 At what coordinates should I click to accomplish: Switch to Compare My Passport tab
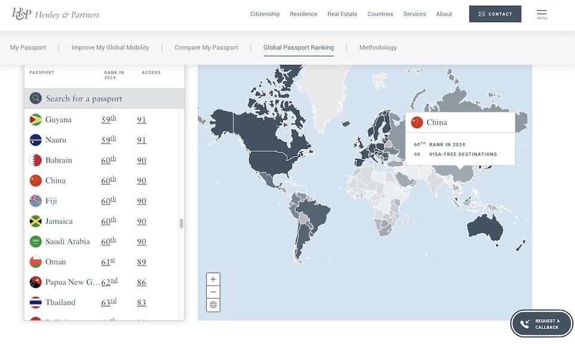click(206, 47)
